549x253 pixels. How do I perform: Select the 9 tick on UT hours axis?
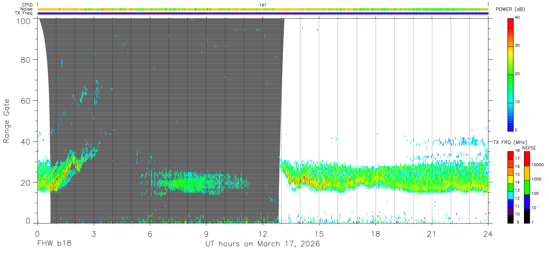207,233
